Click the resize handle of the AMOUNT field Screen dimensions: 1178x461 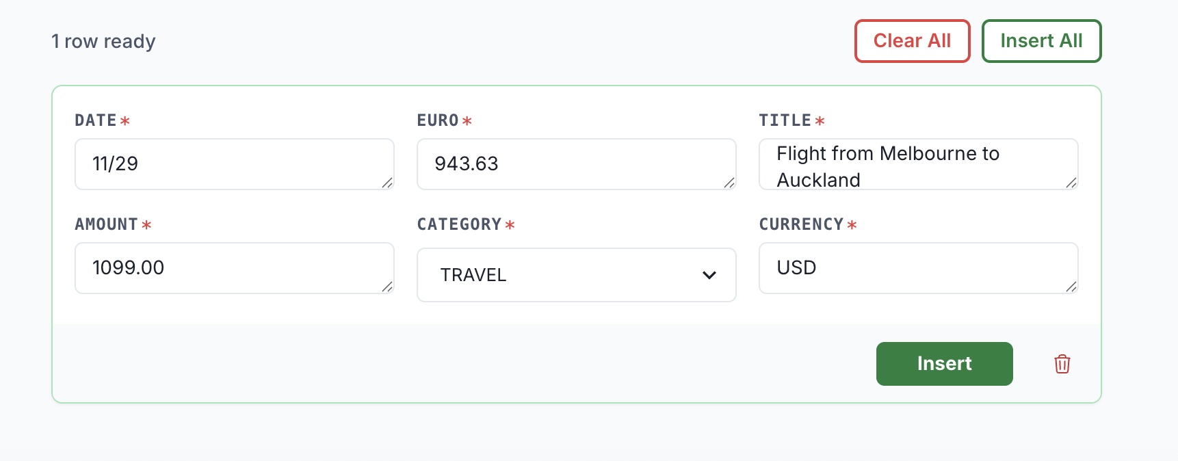[389, 288]
